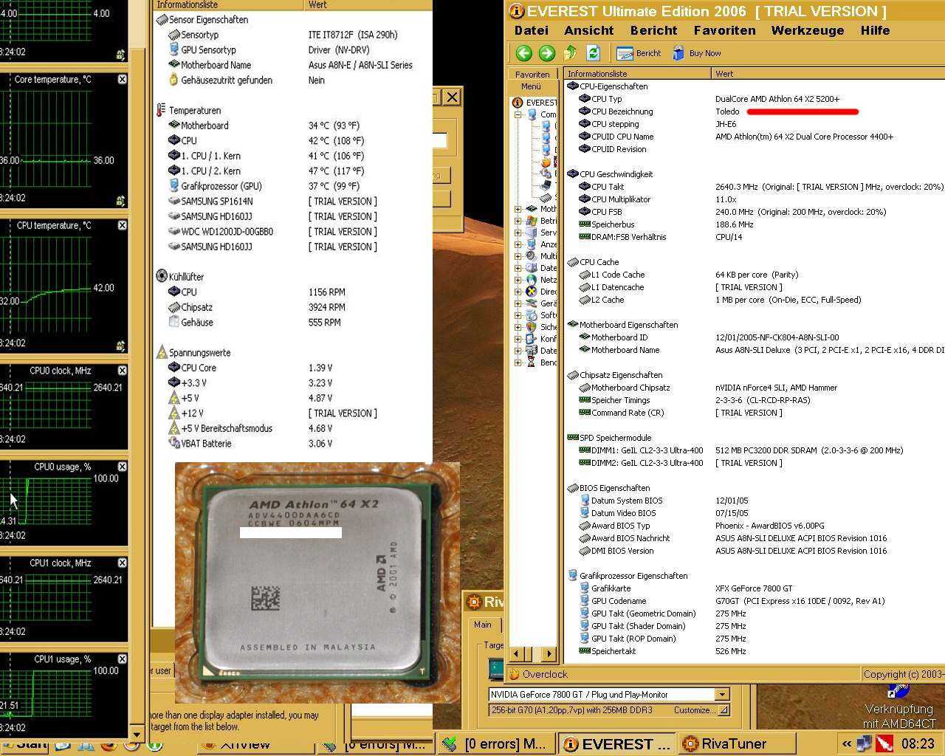Expand the Anzeige tree node
The height and width of the screenshot is (756, 945).
(518, 244)
